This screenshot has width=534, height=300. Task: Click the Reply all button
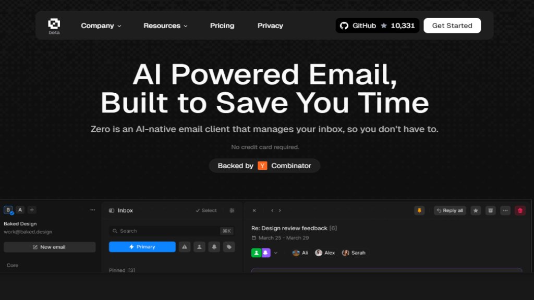[x=450, y=210]
